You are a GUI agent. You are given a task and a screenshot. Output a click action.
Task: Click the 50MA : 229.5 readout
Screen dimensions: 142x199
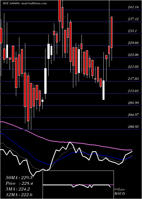point(19,178)
